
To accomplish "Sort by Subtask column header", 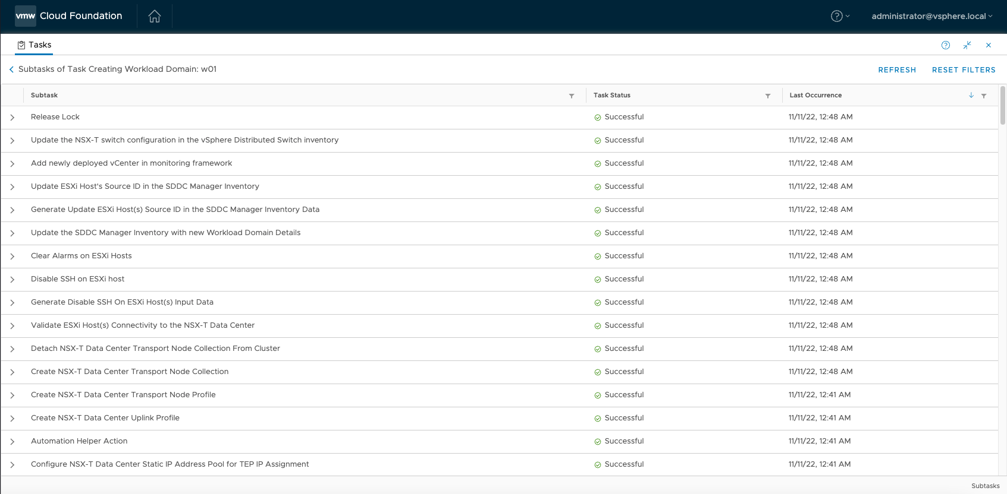I will pyautogui.click(x=44, y=95).
